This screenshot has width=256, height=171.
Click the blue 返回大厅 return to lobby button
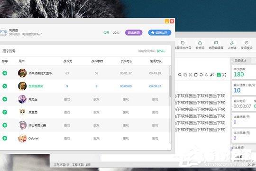coord(160,33)
